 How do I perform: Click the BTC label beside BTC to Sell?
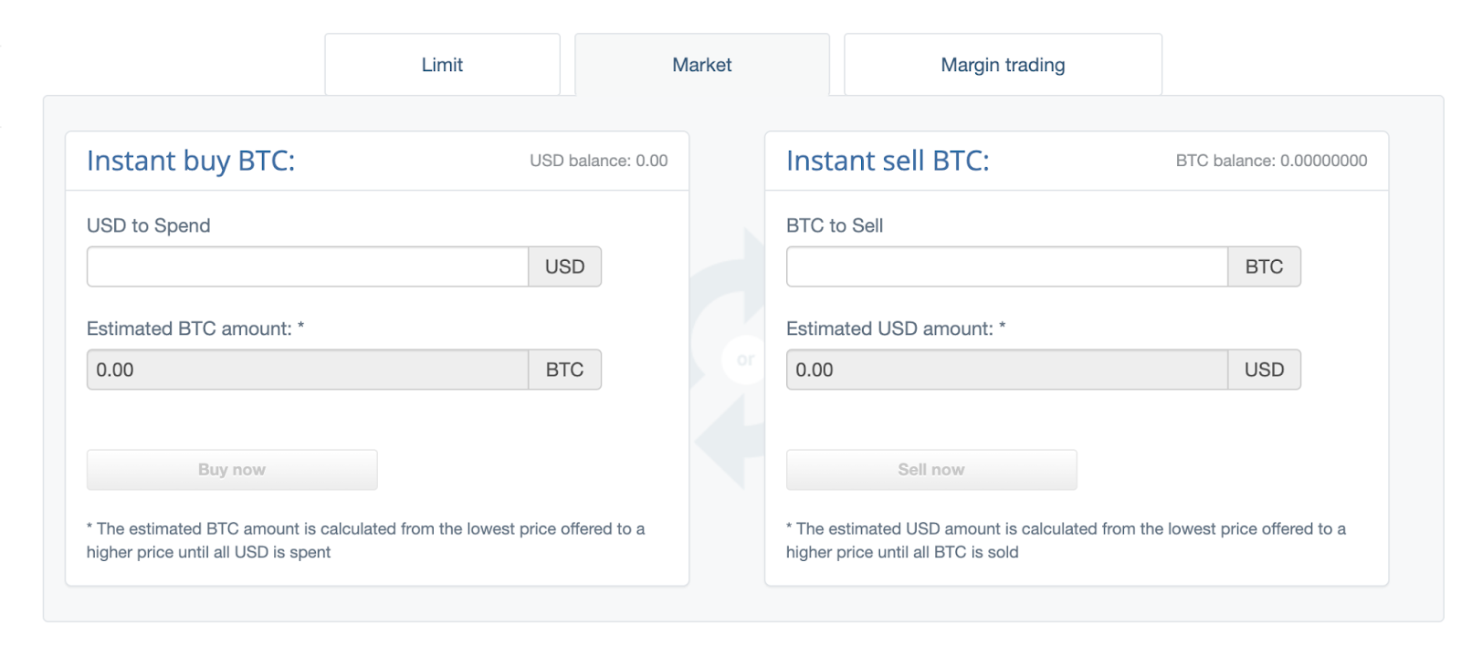click(x=1264, y=266)
